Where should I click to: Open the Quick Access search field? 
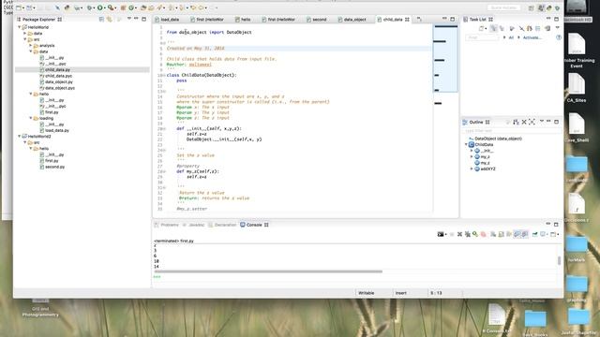[503, 7]
